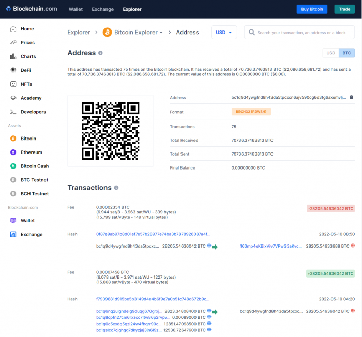Click the timestamp 2022-05-10 08:50
Image resolution: width=362 pixels, height=337 pixels.
point(337,234)
